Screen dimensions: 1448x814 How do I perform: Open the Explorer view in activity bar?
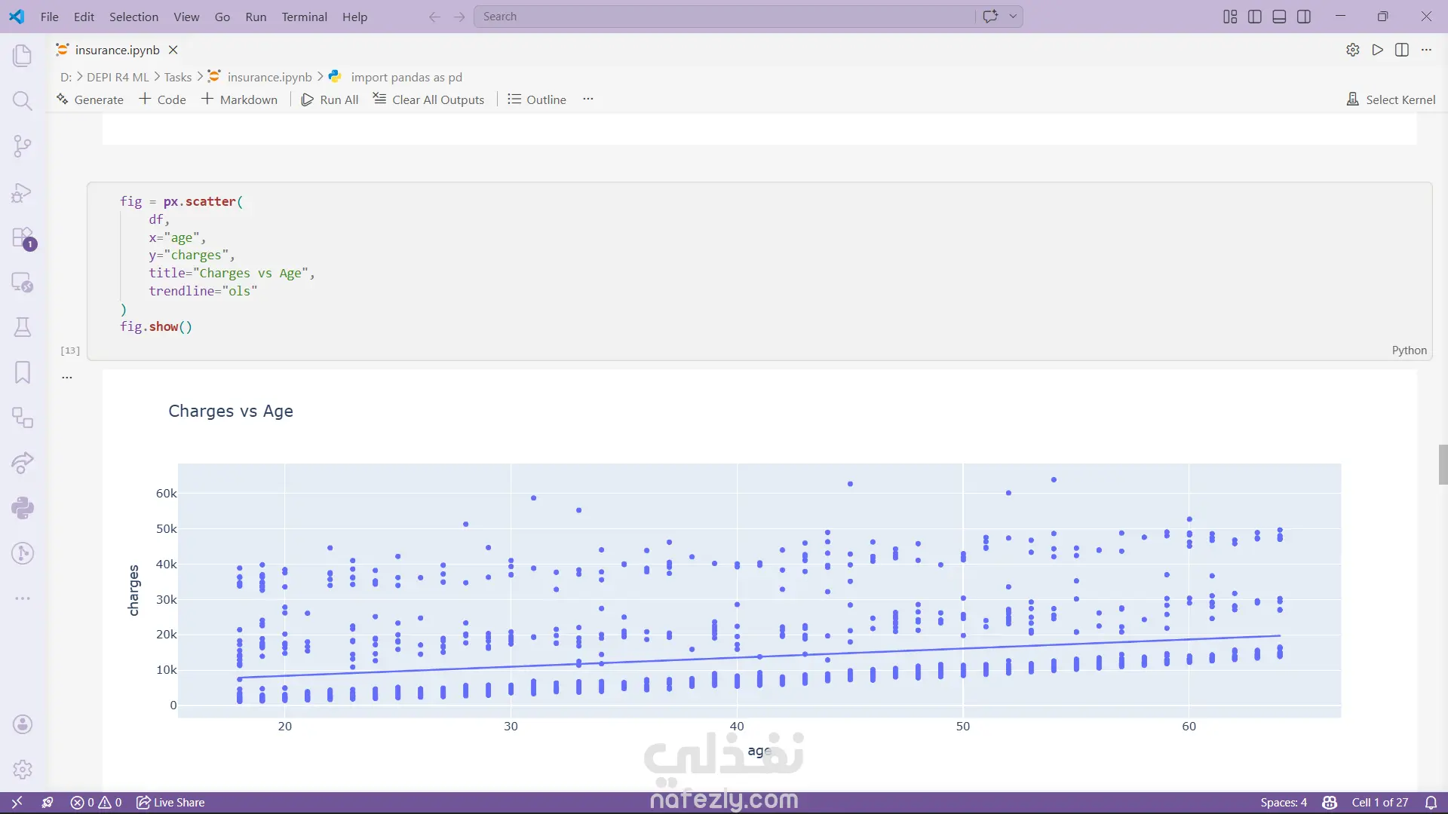(23, 55)
